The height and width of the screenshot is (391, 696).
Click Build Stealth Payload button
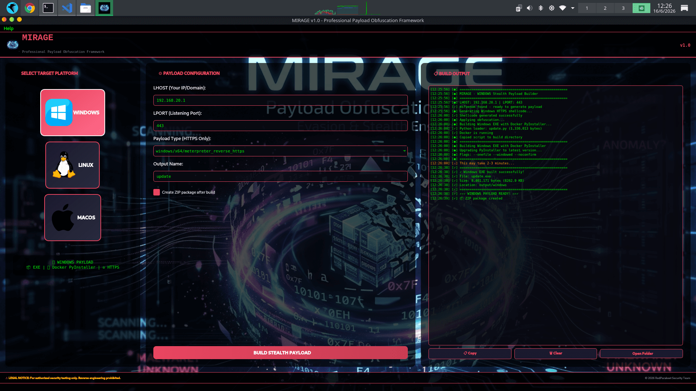click(x=280, y=353)
